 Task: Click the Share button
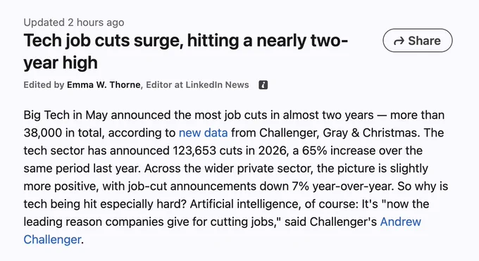click(x=417, y=41)
